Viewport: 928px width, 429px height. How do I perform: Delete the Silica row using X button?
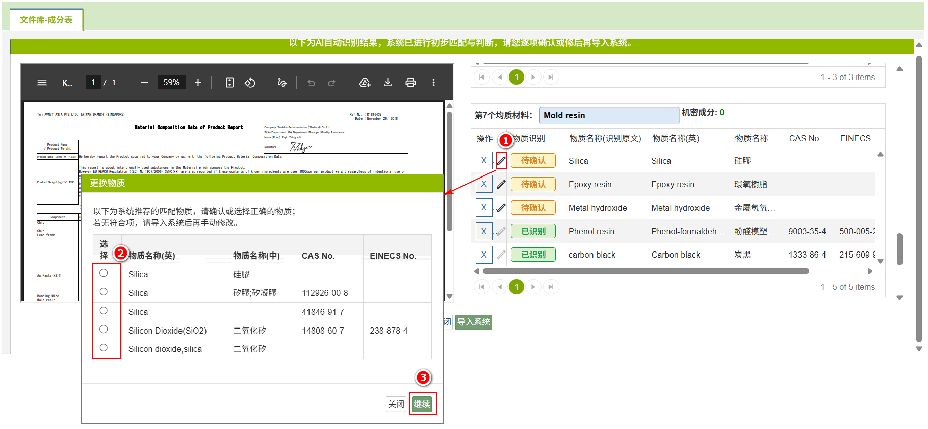(x=484, y=160)
